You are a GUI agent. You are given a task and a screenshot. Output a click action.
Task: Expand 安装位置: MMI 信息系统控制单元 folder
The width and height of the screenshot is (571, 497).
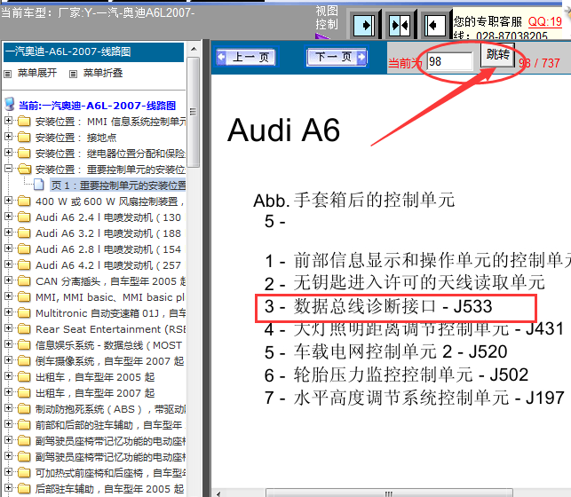[x=8, y=120]
